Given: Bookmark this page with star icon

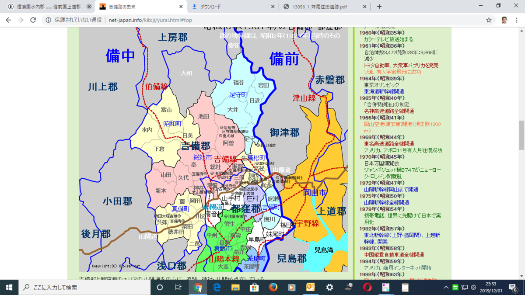Looking at the screenshot, I should click(x=489, y=20).
